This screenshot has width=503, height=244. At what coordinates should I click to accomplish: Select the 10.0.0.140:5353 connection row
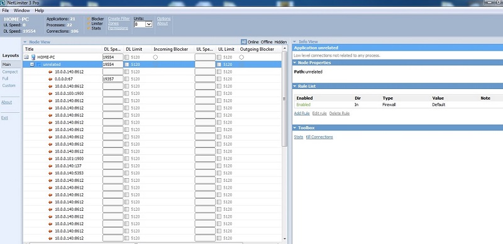point(152,173)
